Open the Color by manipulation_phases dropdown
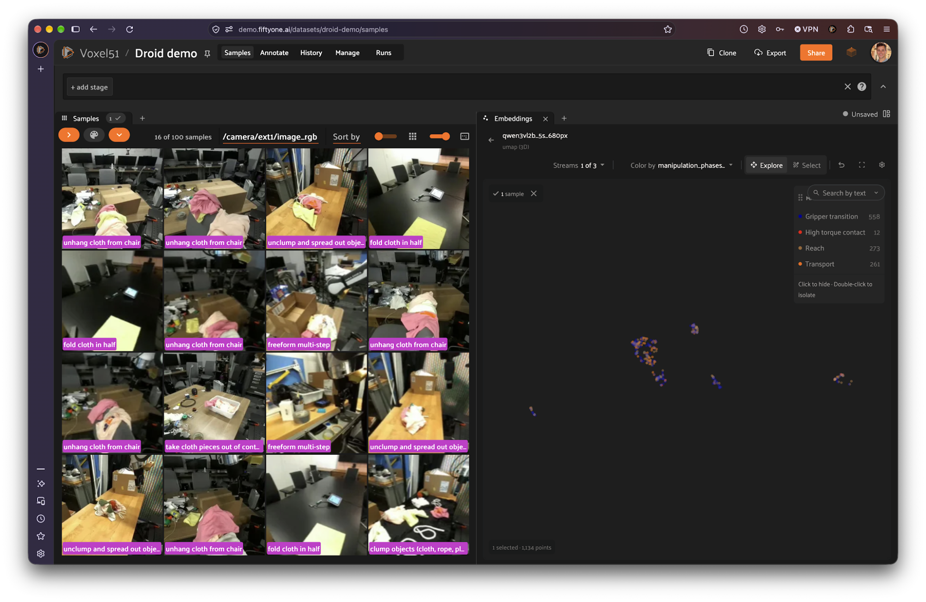The image size is (926, 602). tap(681, 165)
